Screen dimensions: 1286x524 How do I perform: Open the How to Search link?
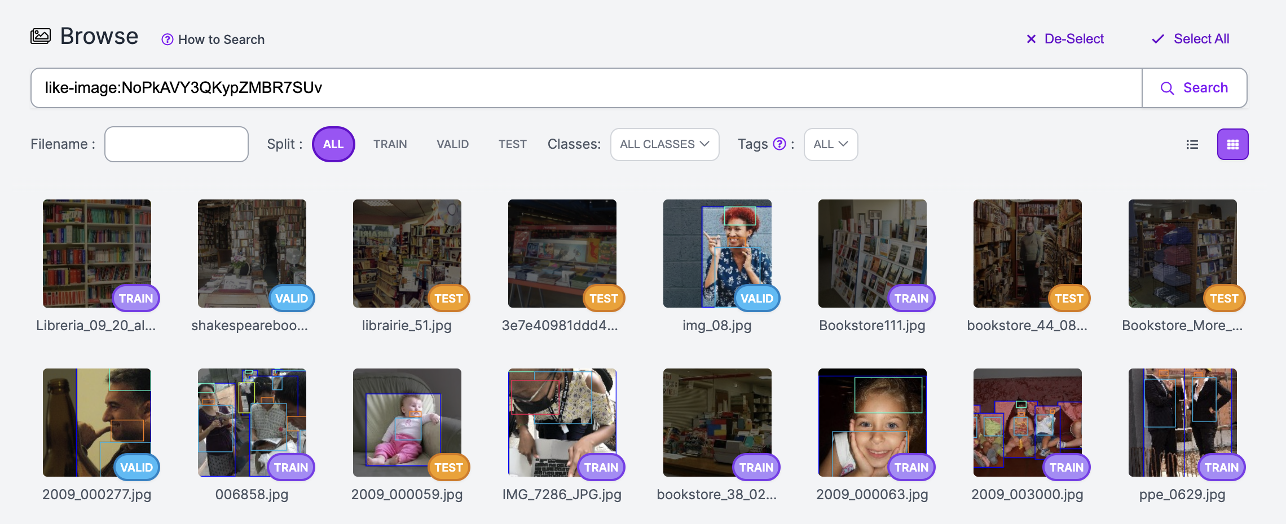221,39
